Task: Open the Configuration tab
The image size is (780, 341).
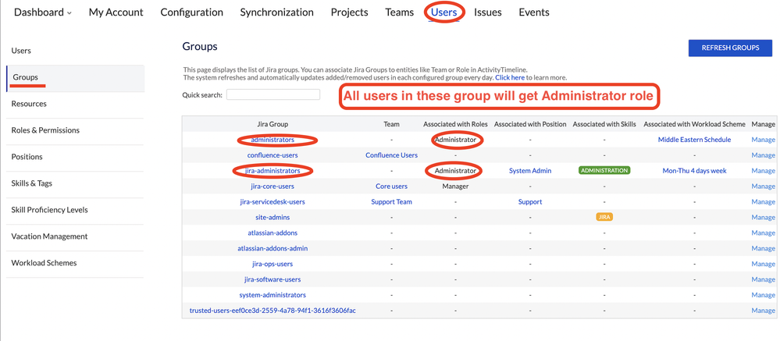Action: (191, 12)
